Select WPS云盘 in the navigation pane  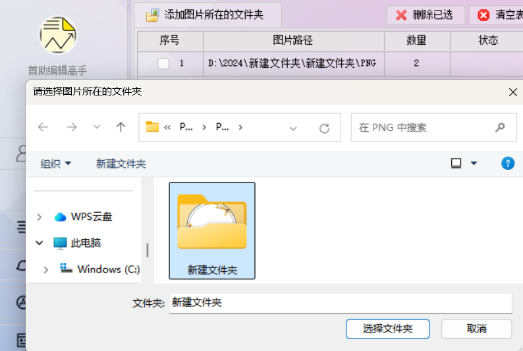click(84, 217)
